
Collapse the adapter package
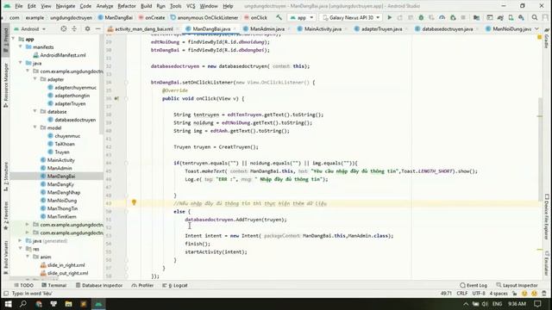pos(34,79)
